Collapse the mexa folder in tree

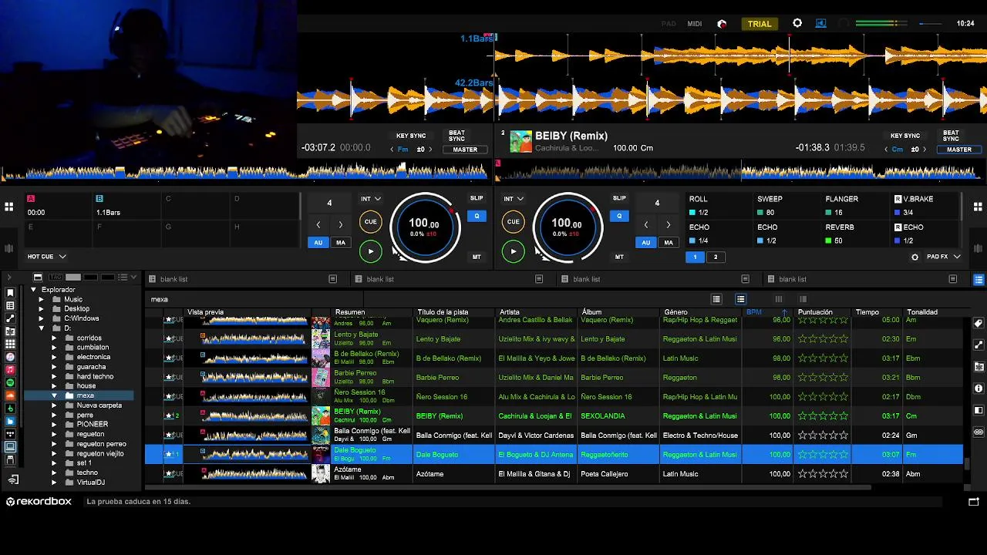54,396
